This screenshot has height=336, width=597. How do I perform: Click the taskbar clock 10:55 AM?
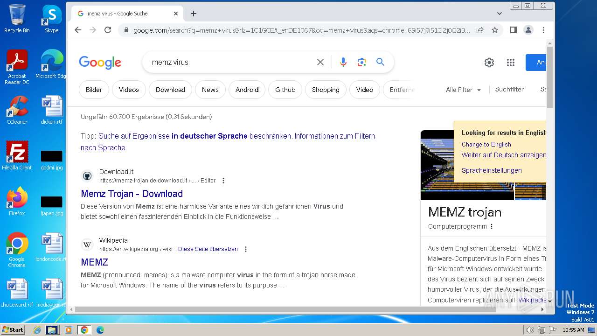[x=573, y=330]
